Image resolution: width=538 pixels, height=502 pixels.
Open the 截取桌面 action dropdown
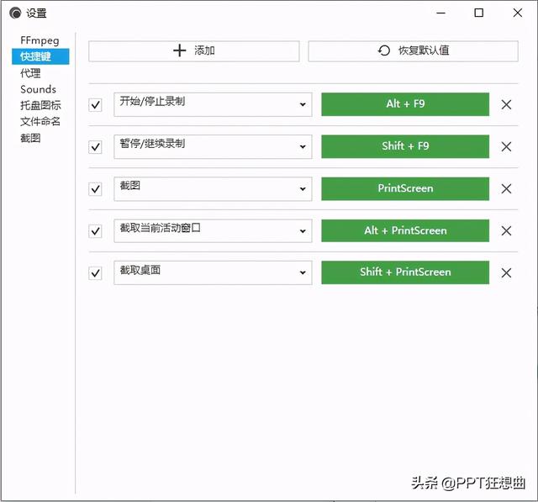point(213,272)
